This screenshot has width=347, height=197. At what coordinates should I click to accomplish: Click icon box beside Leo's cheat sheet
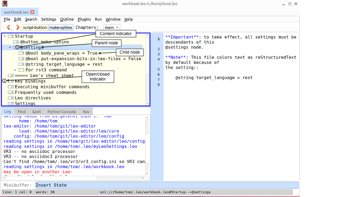pos(11,76)
